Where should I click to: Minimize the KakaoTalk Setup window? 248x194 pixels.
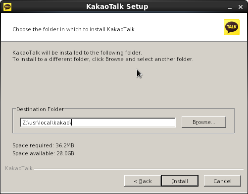tap(230, 7)
